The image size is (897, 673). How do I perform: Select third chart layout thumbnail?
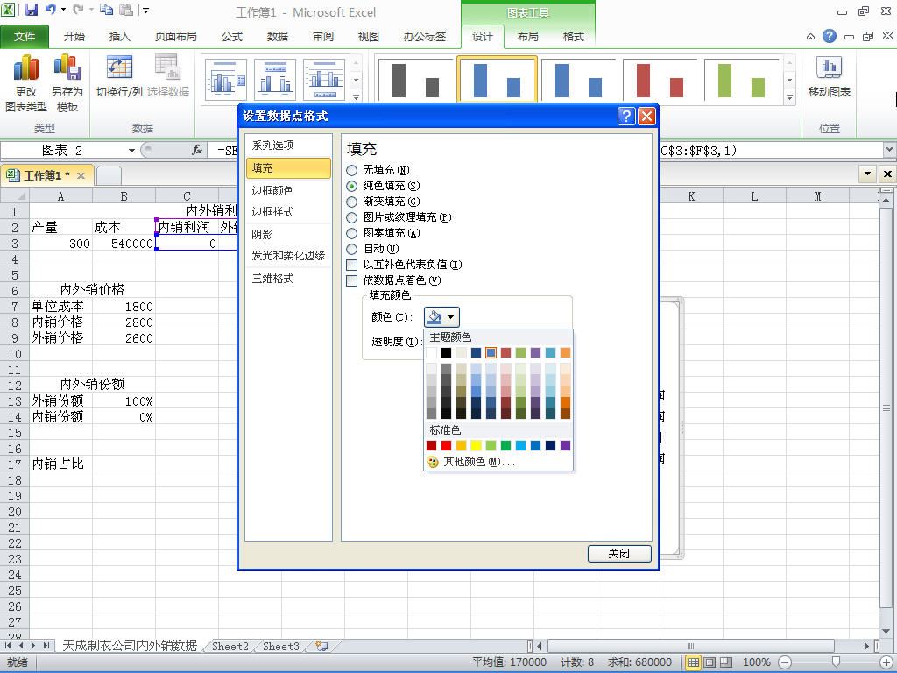324,79
